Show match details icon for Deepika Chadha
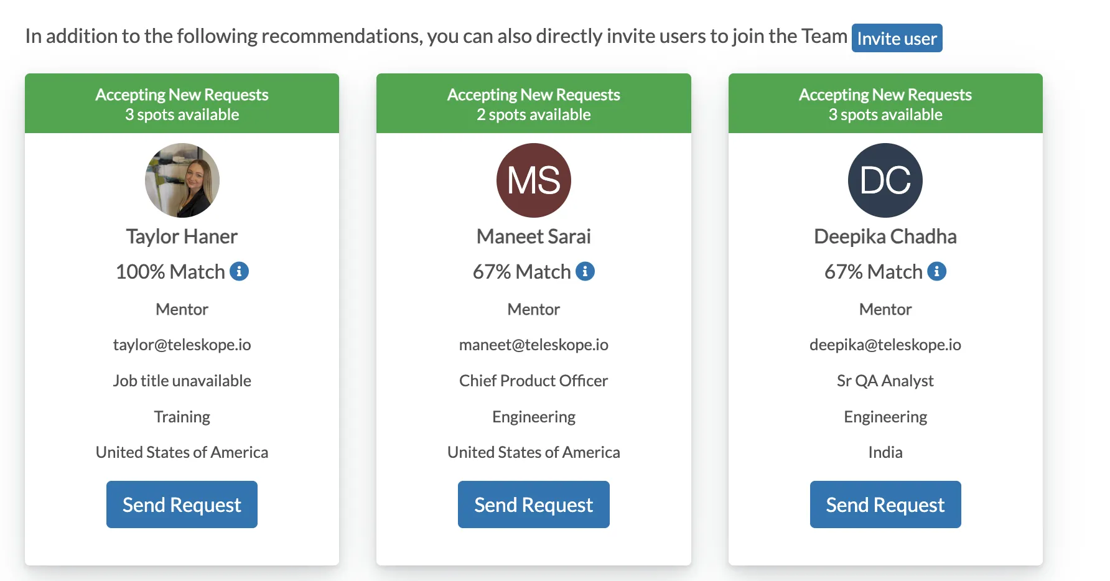The width and height of the screenshot is (1110, 581). (x=936, y=271)
